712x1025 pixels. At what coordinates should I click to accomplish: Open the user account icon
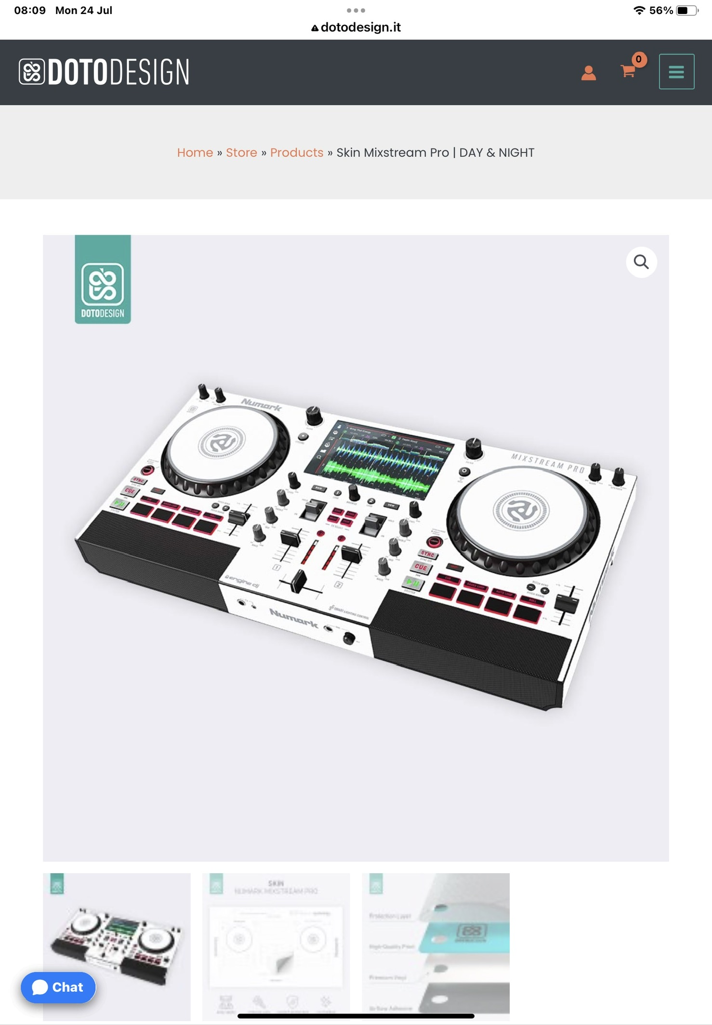coord(588,72)
